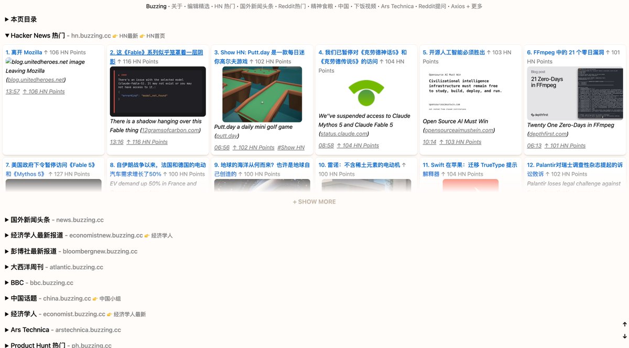629x348 pixels.
Task: Click the + SHOW MORE button
Action: click(314, 201)
